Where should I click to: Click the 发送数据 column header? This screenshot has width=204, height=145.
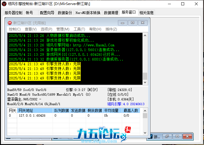tap(78, 110)
